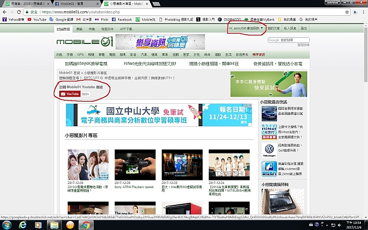Click the 私人訊息 link in the top bar

(290, 28)
